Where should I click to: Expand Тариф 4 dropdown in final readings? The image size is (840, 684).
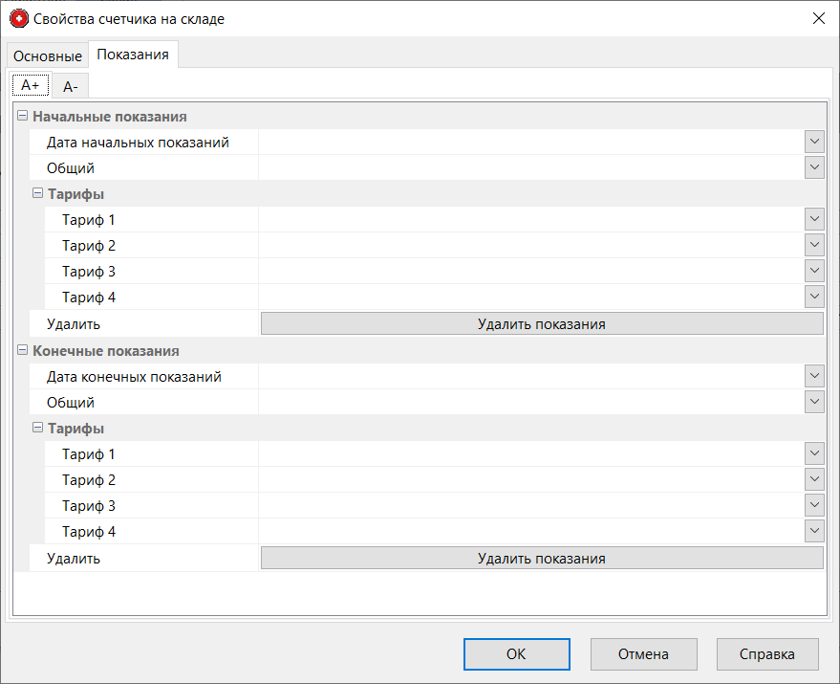coord(813,531)
